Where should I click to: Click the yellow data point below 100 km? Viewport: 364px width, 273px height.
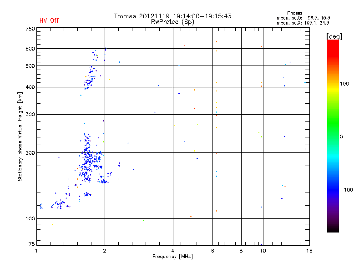click(x=52, y=225)
